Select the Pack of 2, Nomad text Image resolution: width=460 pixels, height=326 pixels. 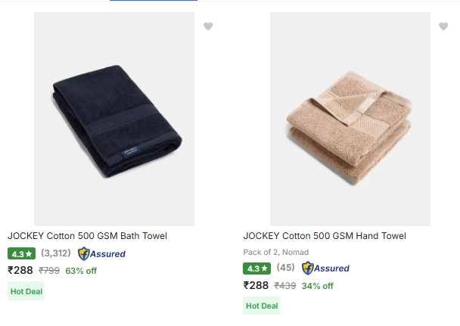click(x=276, y=252)
